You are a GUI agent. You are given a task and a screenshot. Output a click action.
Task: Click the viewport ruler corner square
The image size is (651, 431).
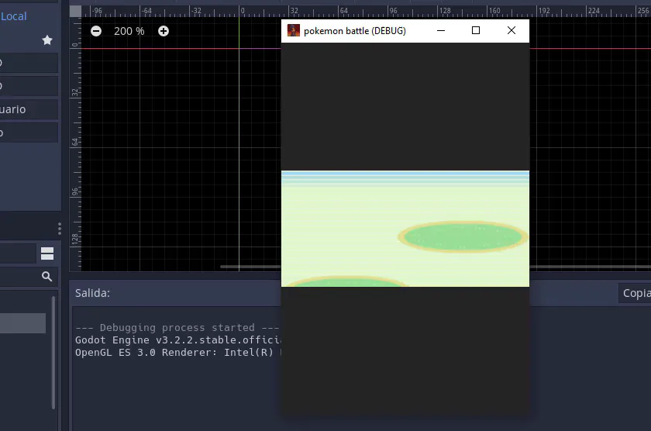76,11
